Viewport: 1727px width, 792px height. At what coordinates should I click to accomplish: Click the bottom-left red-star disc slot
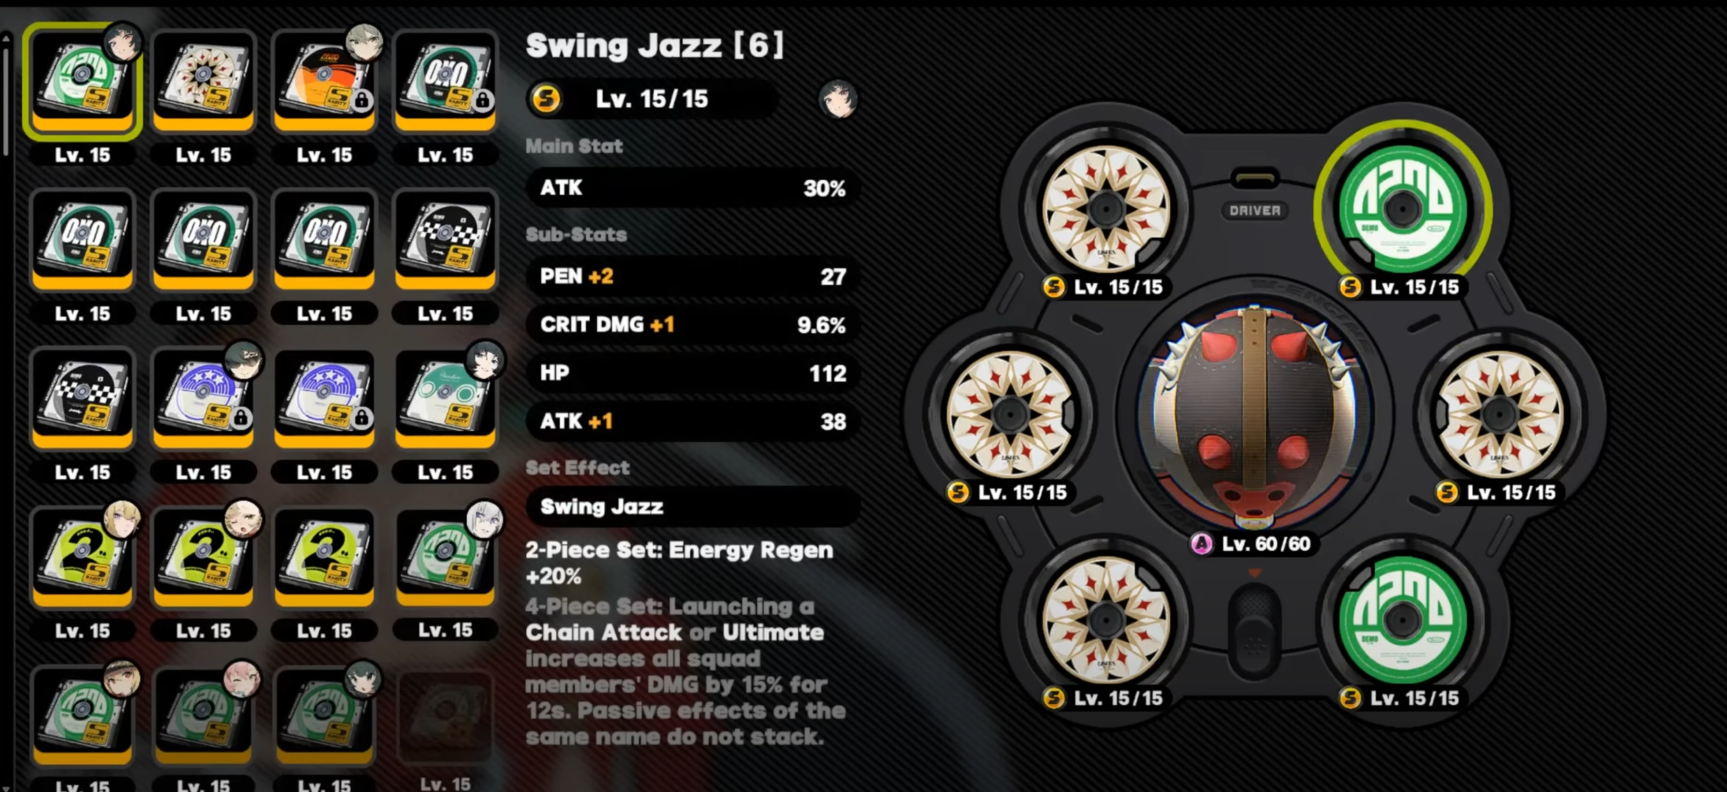1105,619
